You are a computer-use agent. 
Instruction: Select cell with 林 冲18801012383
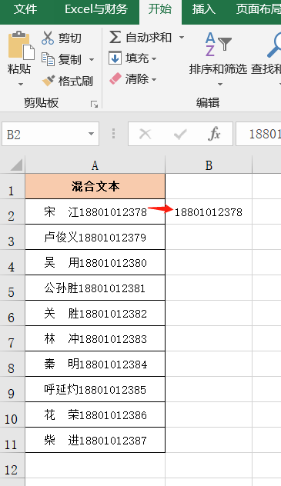click(x=95, y=339)
